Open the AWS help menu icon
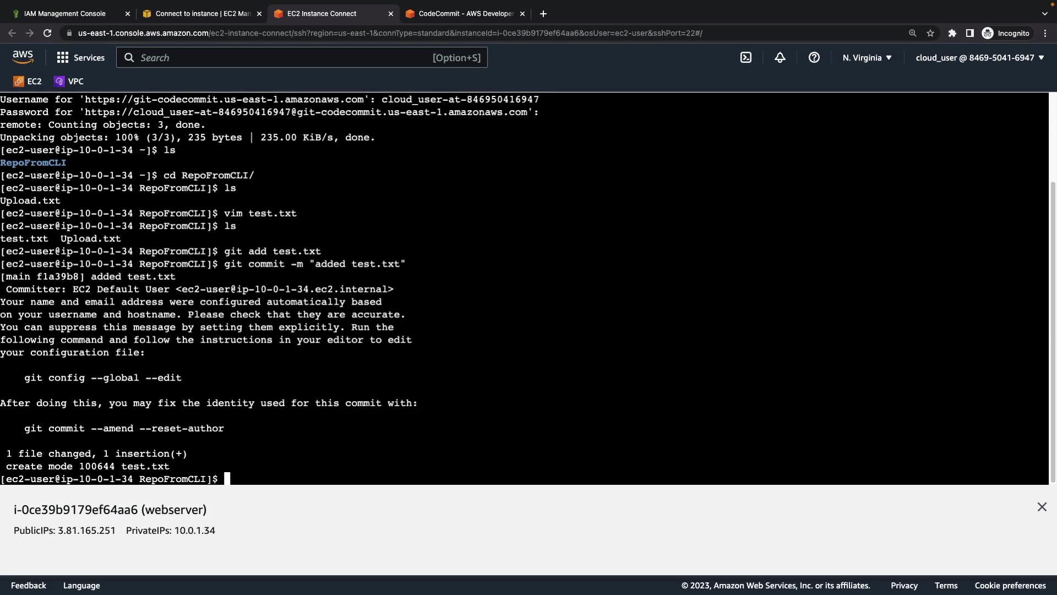1057x595 pixels. [814, 57]
